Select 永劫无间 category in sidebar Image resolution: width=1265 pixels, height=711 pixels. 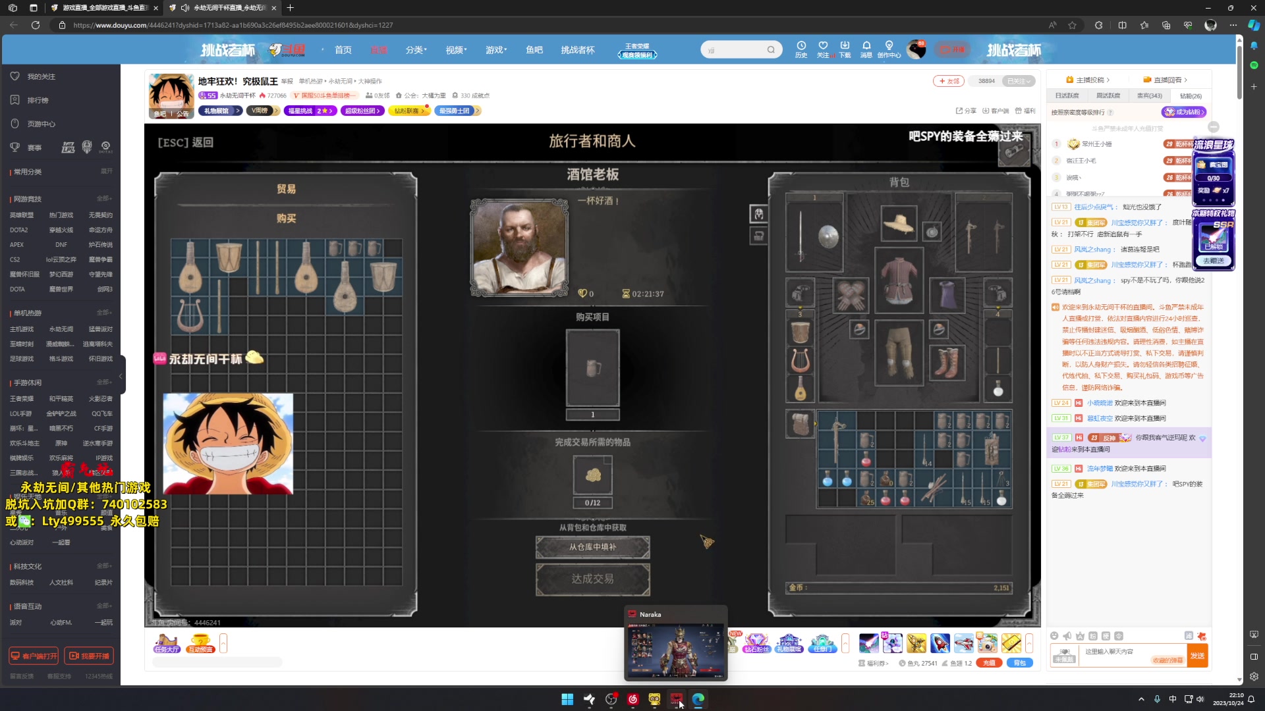pyautogui.click(x=61, y=329)
